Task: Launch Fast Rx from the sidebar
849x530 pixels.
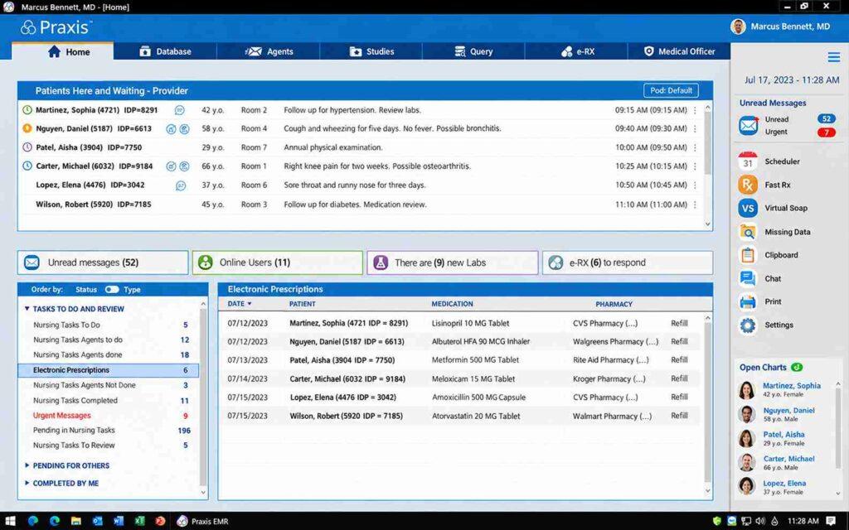Action: point(748,185)
